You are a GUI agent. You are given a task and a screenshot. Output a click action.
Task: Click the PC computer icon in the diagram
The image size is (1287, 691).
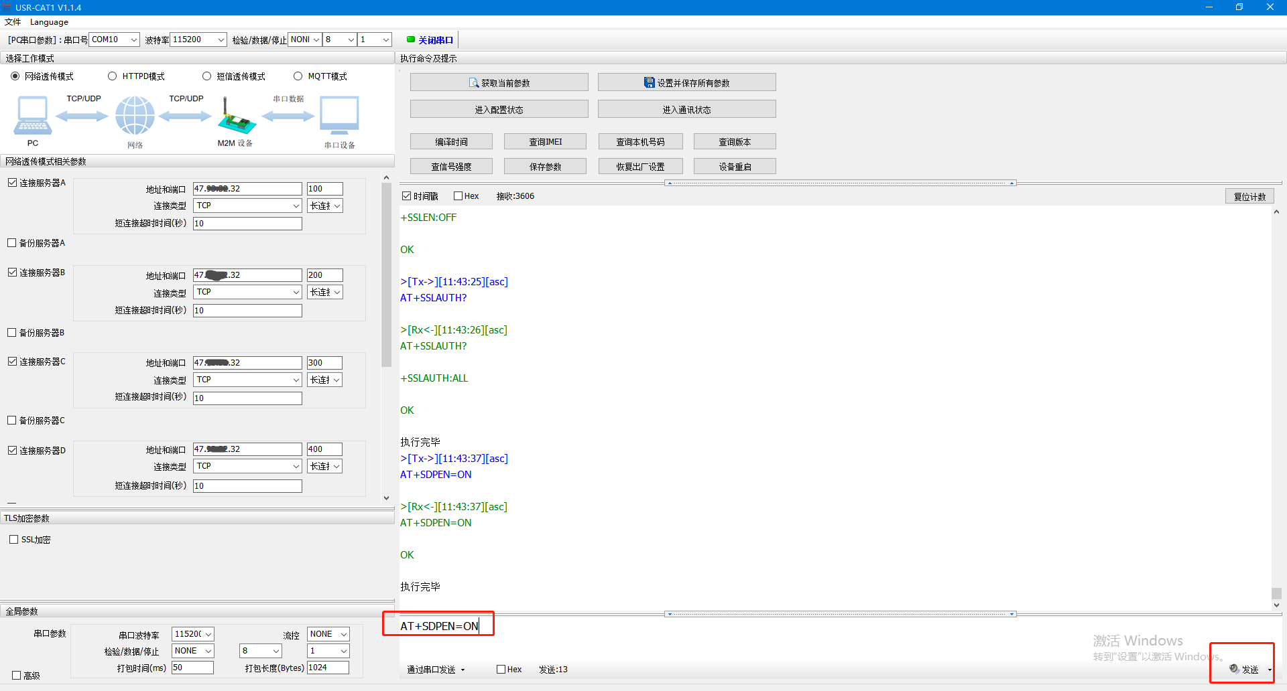tap(32, 115)
